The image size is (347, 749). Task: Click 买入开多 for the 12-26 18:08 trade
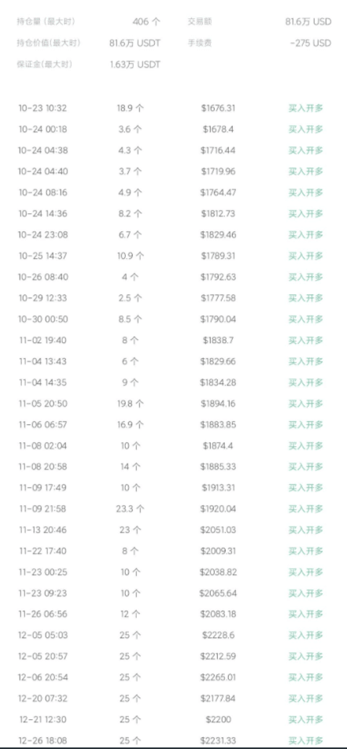(306, 740)
